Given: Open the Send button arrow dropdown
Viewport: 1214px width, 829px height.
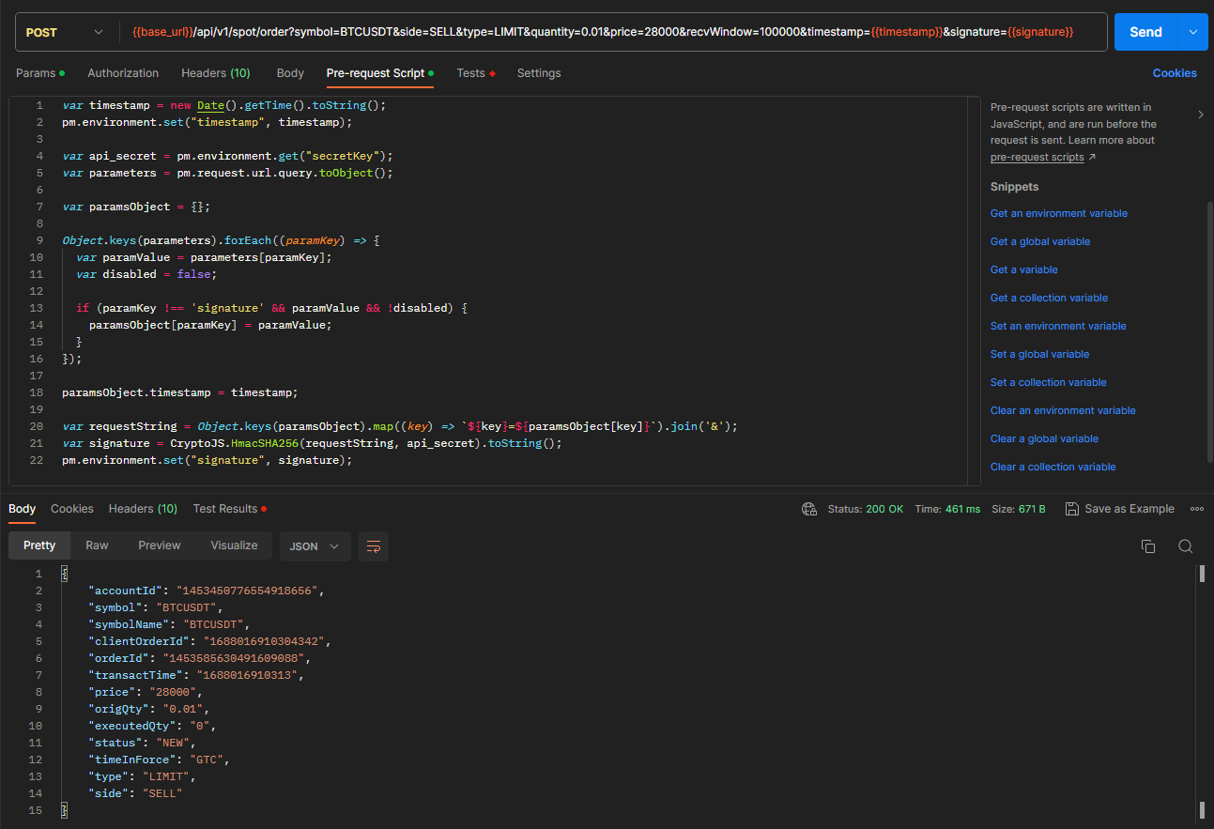Looking at the screenshot, I should coord(1192,32).
